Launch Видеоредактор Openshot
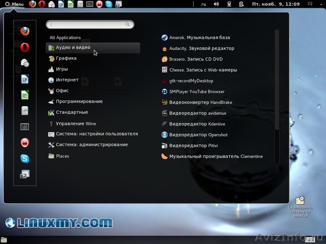Screen dimensions: 326x244 pos(194,135)
